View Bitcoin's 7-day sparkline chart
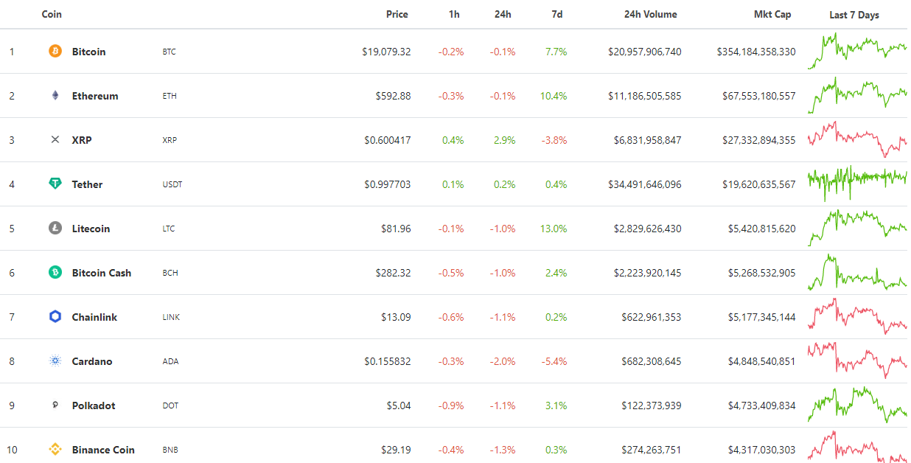This screenshot has width=911, height=463. pyautogui.click(x=857, y=51)
